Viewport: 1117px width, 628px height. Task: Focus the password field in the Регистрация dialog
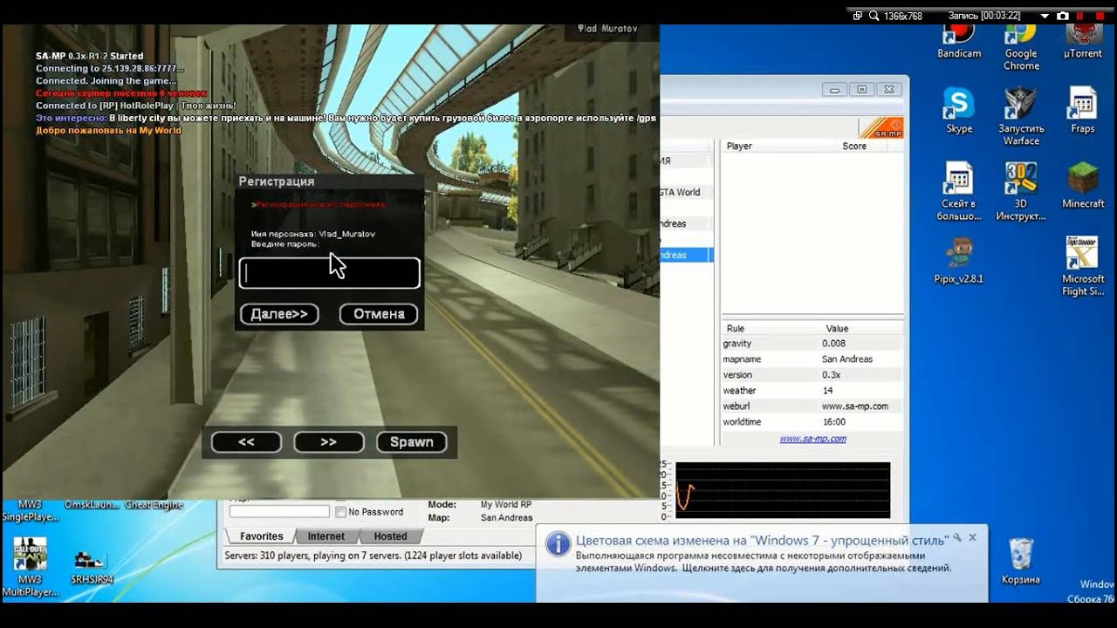tap(330, 273)
